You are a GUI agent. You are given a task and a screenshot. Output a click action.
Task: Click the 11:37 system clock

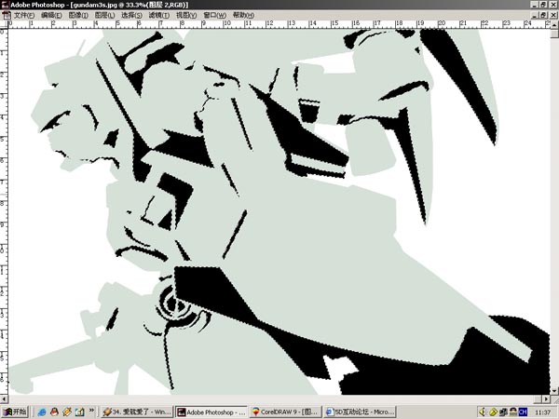542,412
